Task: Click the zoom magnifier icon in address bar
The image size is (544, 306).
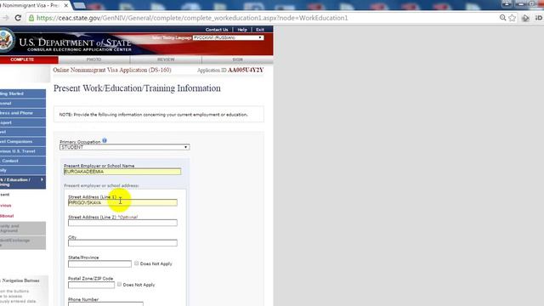Action: [x=502, y=18]
